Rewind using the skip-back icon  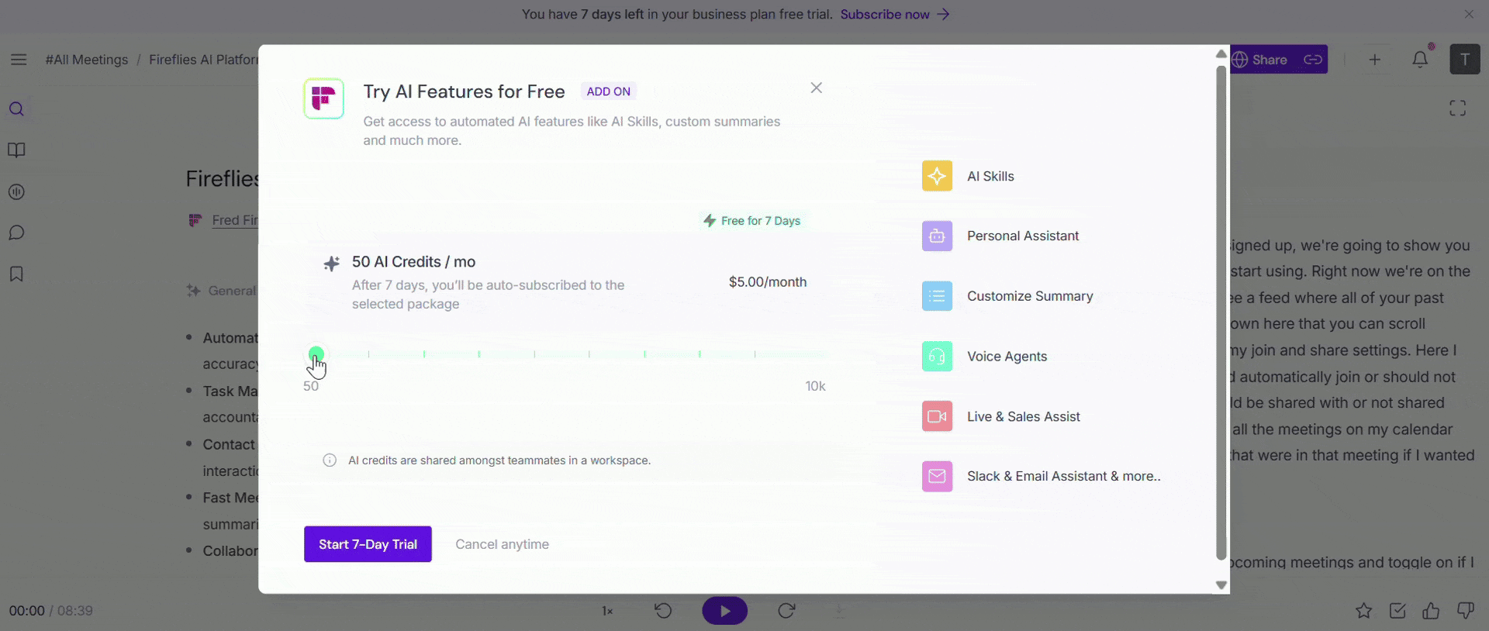pos(663,611)
